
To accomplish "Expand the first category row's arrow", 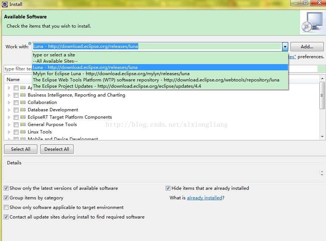I will pyautogui.click(x=9, y=88).
